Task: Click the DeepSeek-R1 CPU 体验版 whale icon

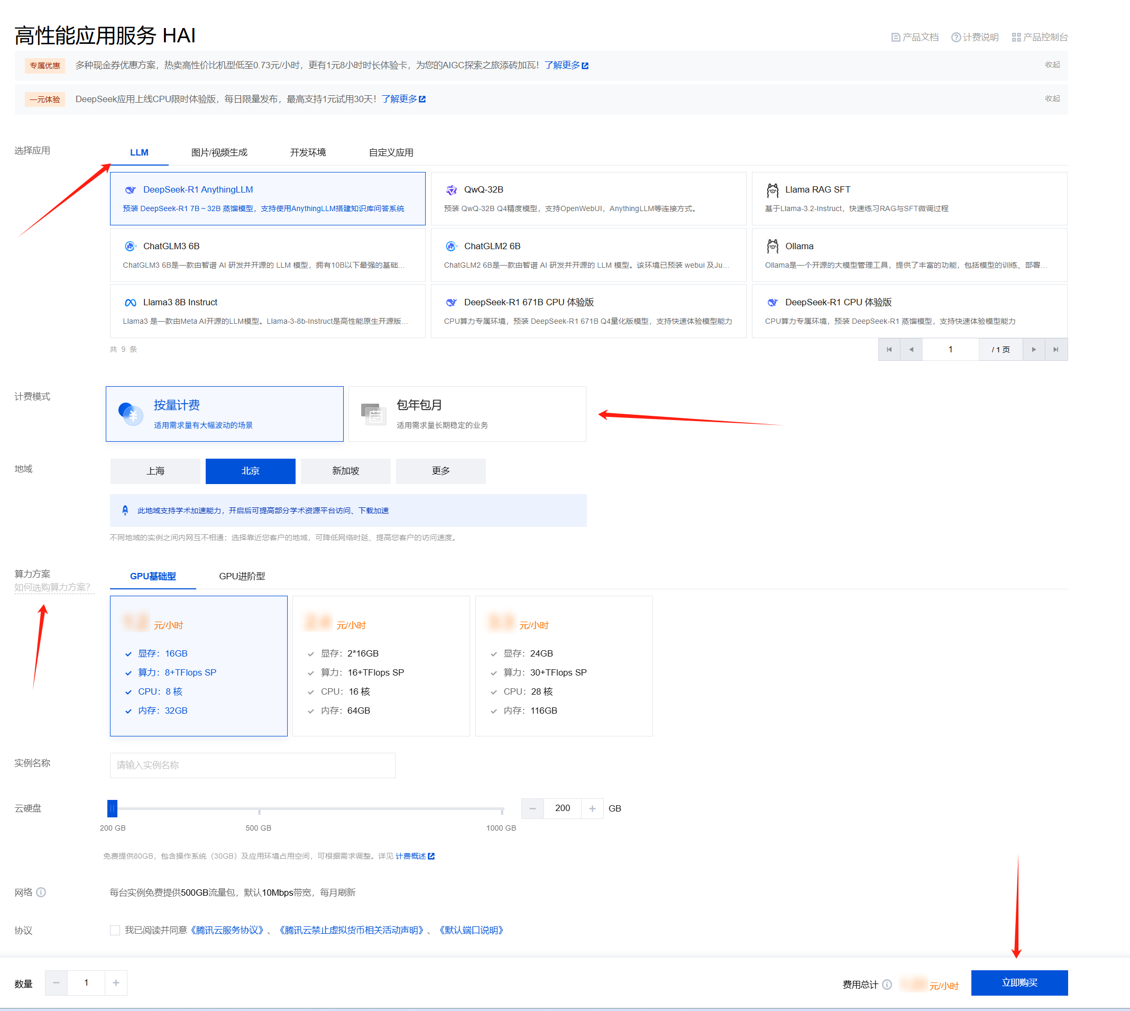Action: pos(773,303)
